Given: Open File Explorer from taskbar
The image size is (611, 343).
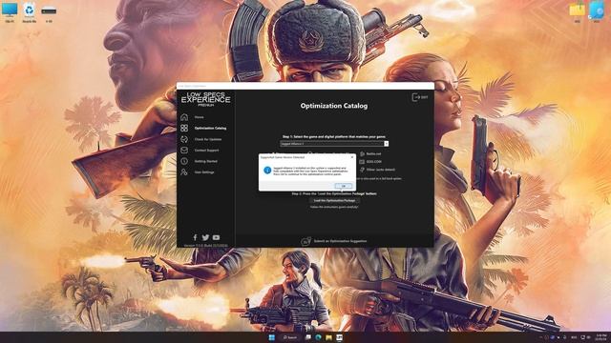Looking at the screenshot, I should 328,337.
